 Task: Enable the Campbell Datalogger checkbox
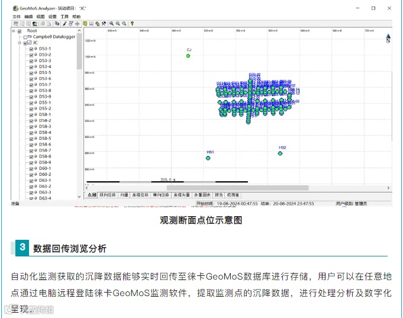point(25,37)
